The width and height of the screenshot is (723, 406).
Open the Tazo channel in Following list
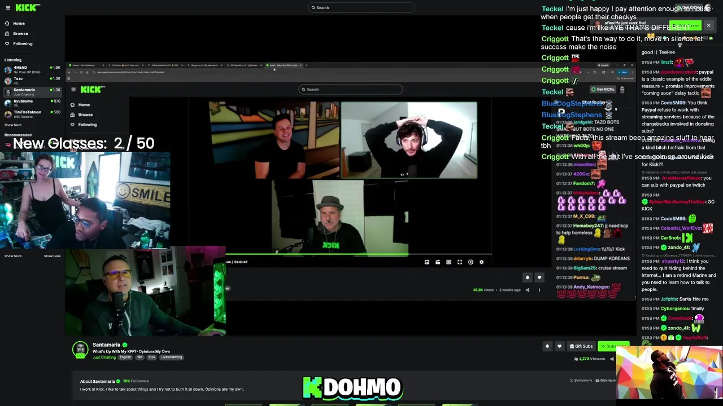(32, 80)
